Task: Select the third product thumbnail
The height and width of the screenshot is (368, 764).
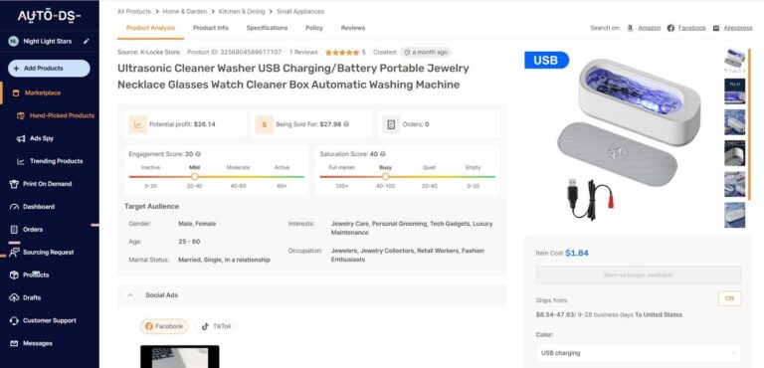Action: click(734, 122)
